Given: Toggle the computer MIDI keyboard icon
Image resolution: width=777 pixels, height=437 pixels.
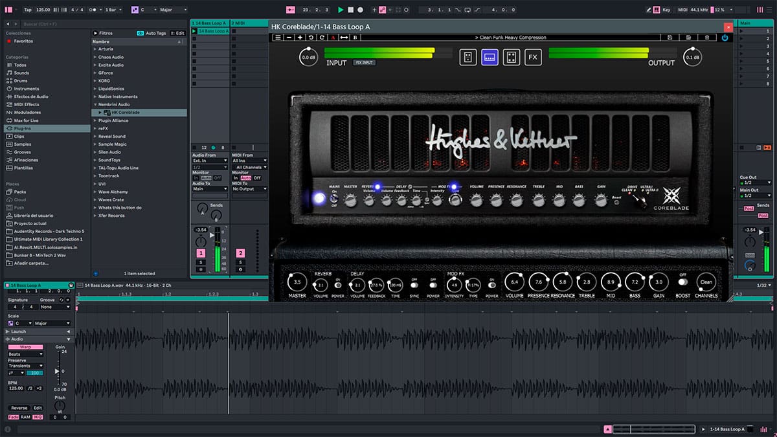Looking at the screenshot, I should [655, 10].
